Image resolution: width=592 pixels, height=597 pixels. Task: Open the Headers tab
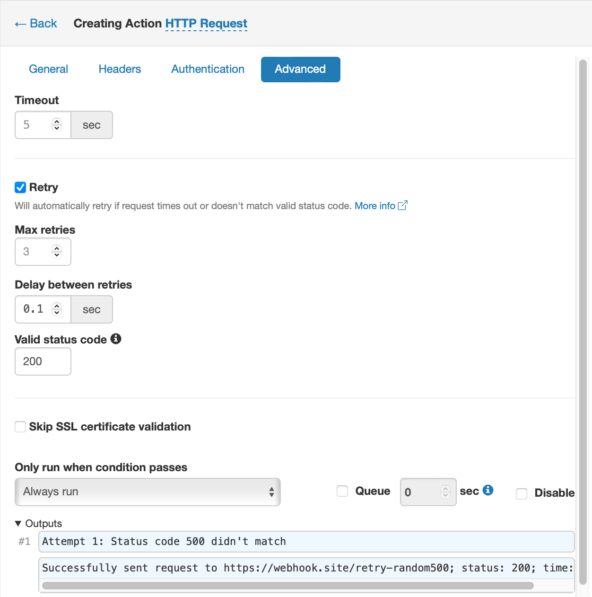coord(120,69)
